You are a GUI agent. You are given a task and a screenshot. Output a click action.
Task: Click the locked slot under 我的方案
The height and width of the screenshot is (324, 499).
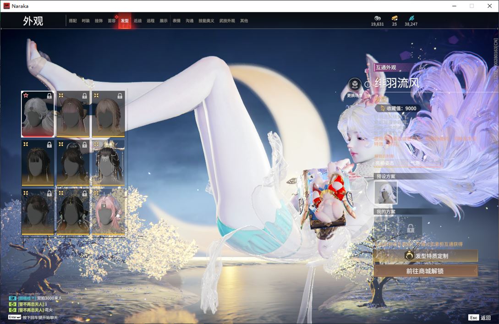(x=410, y=228)
